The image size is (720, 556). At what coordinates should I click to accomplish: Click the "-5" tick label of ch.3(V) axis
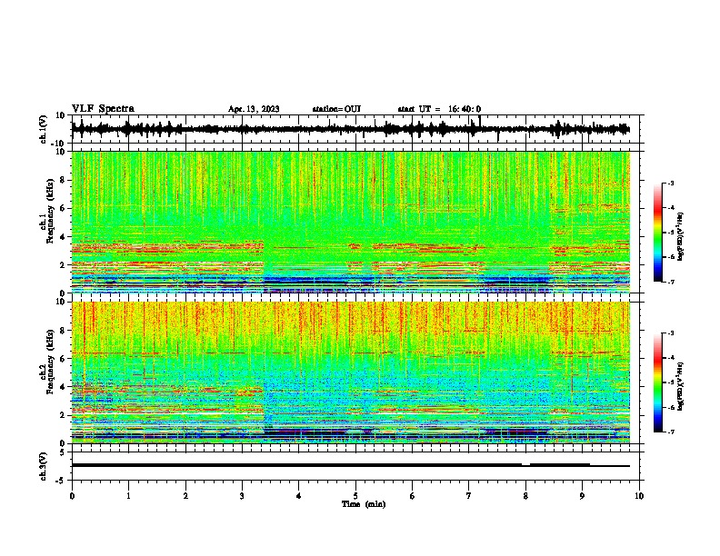[x=61, y=481]
